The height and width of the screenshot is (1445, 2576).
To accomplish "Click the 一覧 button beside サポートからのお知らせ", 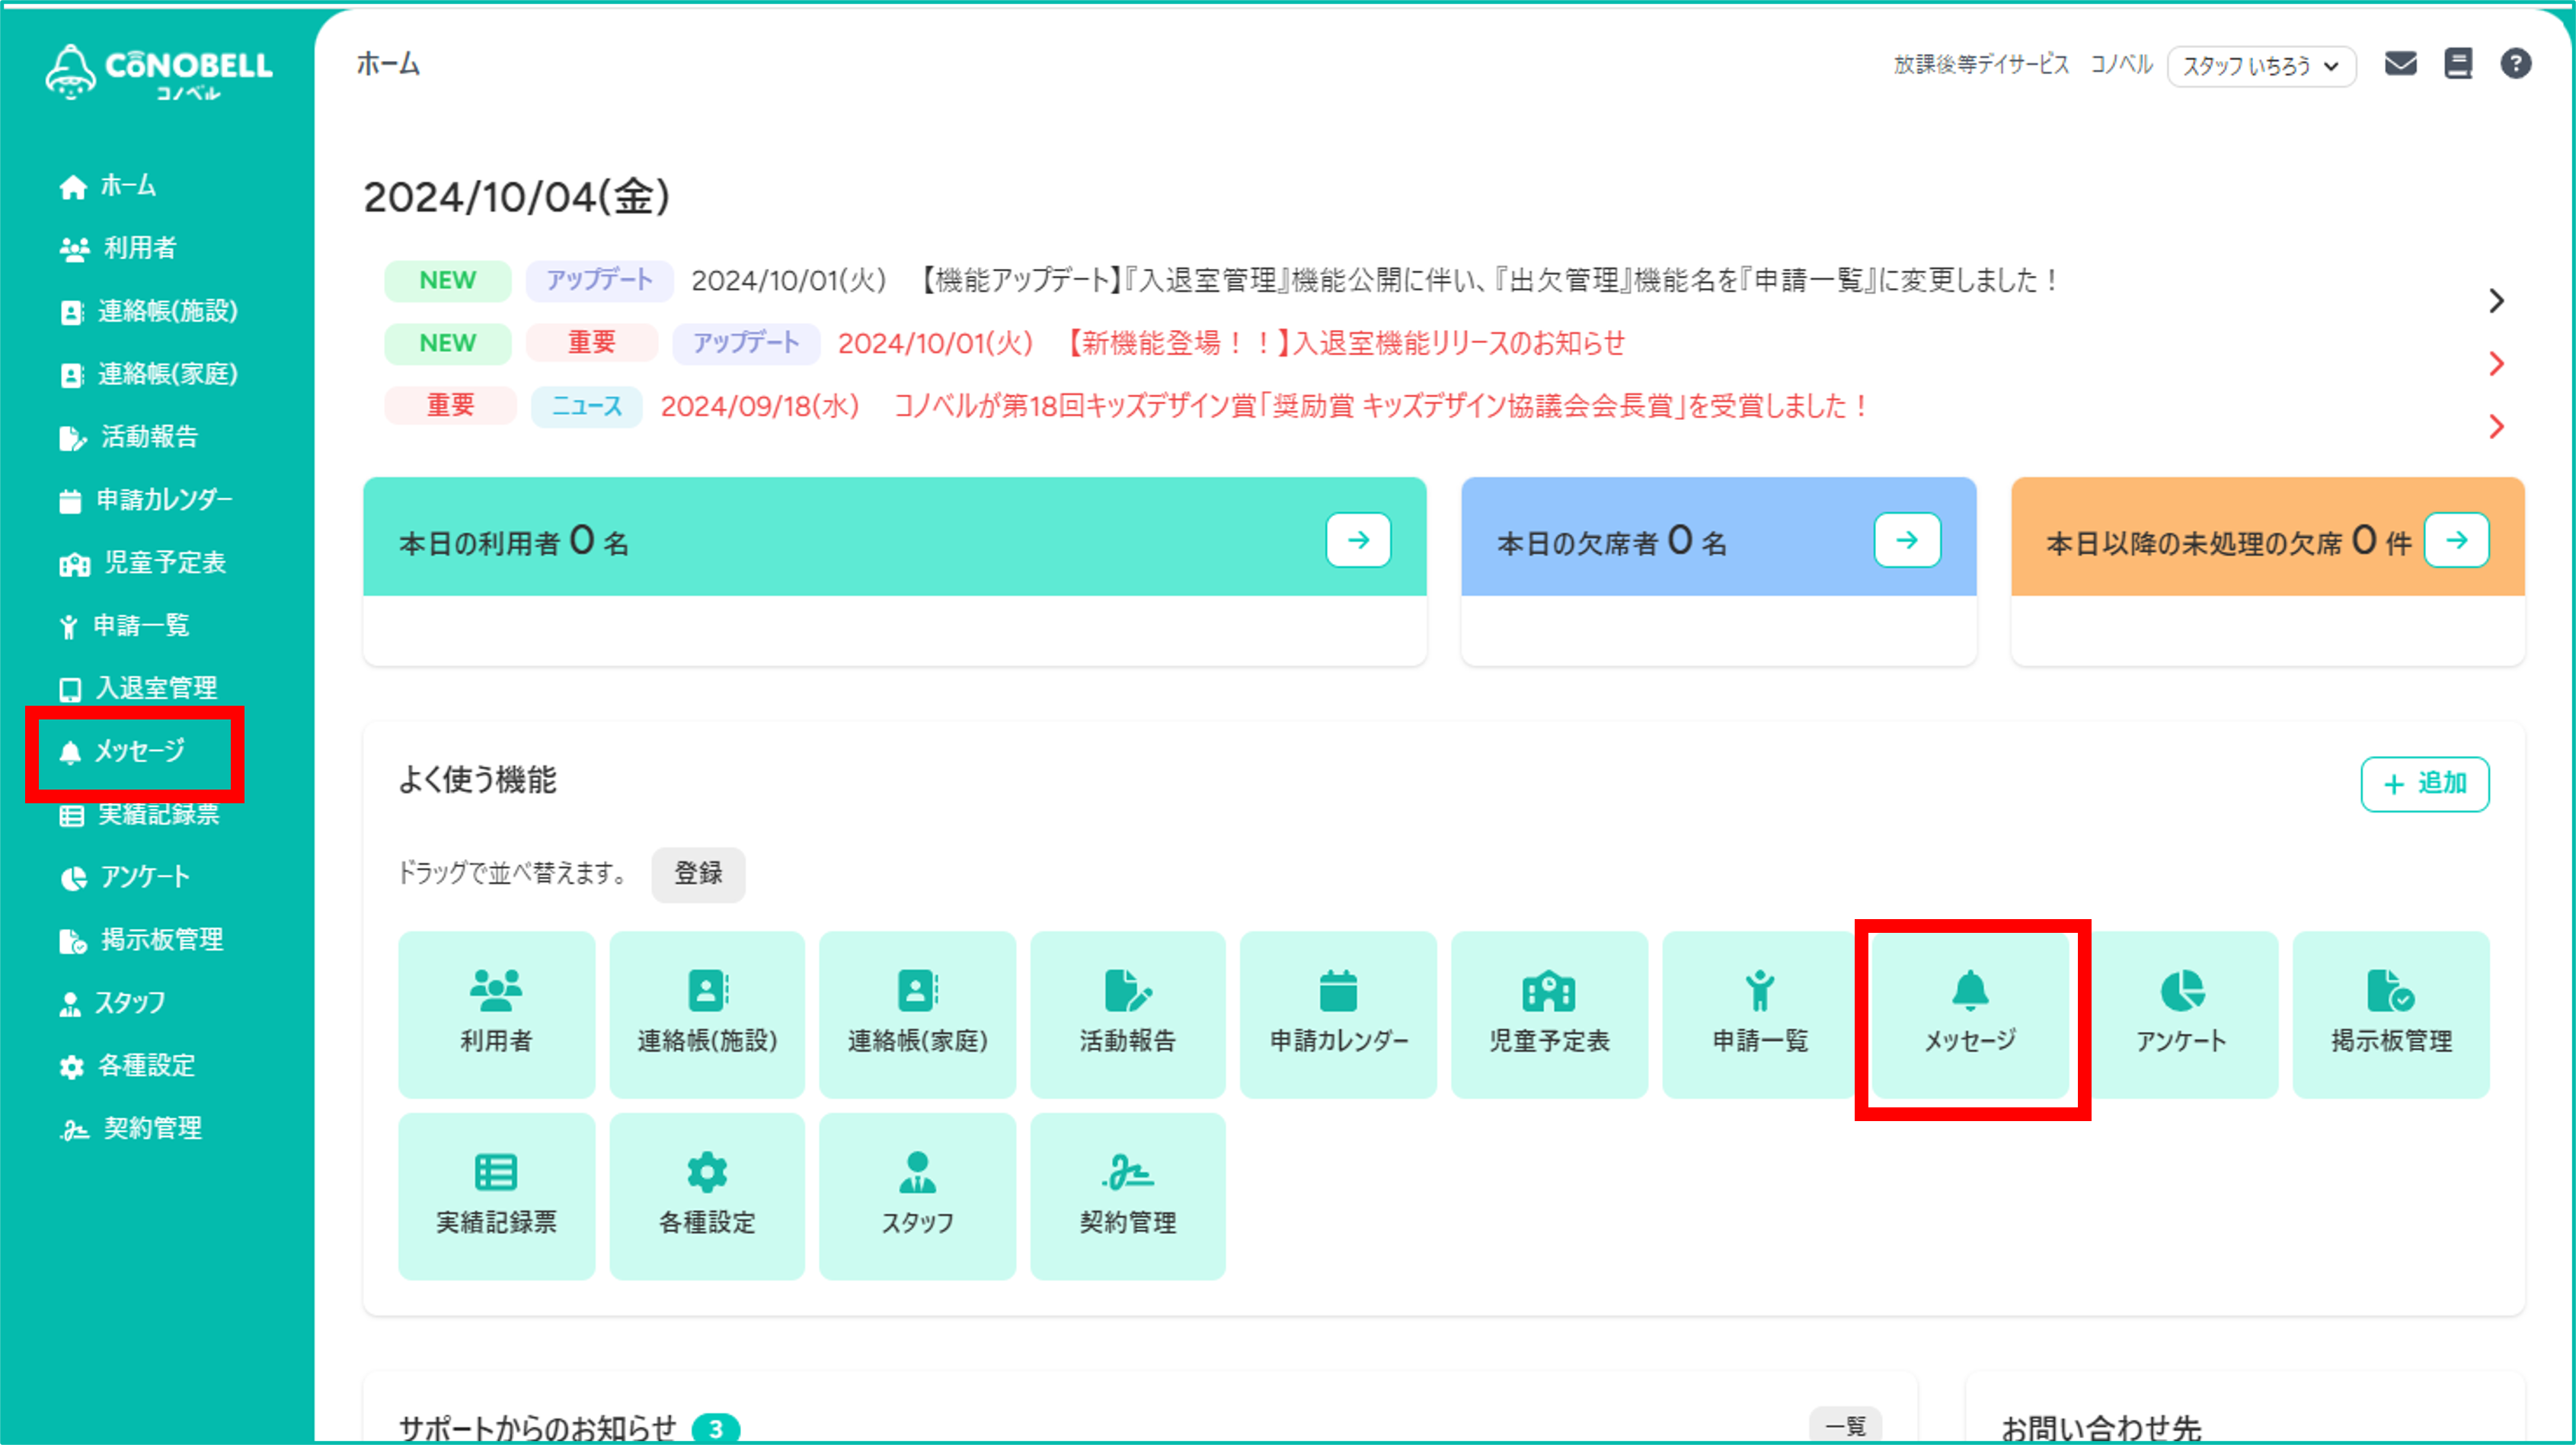I will [1846, 1426].
